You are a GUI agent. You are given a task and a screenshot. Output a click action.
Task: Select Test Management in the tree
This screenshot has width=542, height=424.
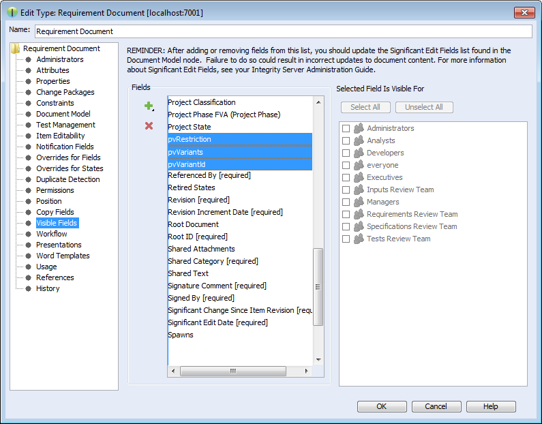(x=65, y=125)
